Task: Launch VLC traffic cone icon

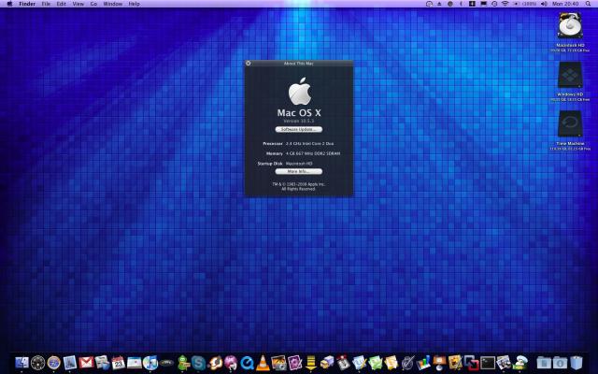Action: (x=263, y=363)
